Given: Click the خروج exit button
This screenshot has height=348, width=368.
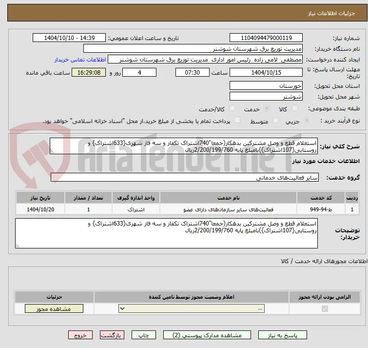Looking at the screenshot, I should (x=80, y=335).
